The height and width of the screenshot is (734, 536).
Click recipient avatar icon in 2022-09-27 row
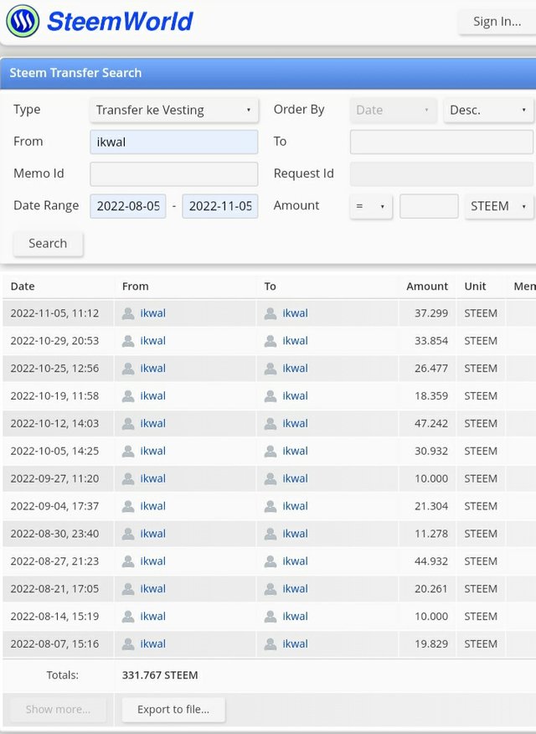coord(271,478)
